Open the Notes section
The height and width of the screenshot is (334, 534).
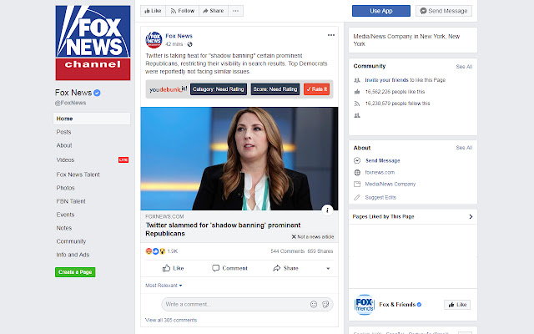64,228
